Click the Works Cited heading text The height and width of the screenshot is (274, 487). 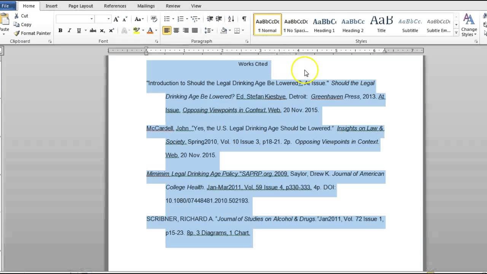[x=253, y=64]
